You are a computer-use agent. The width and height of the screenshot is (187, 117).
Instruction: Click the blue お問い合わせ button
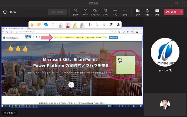click(113, 37)
